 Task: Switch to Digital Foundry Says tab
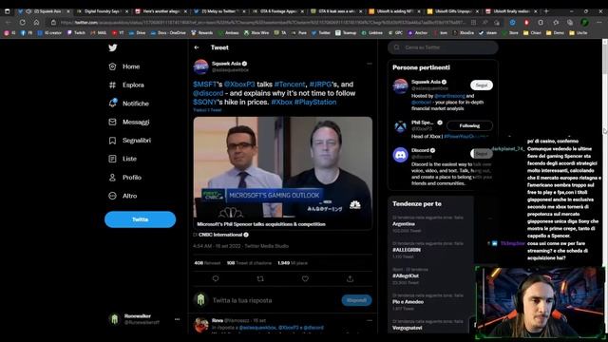[x=103, y=11]
